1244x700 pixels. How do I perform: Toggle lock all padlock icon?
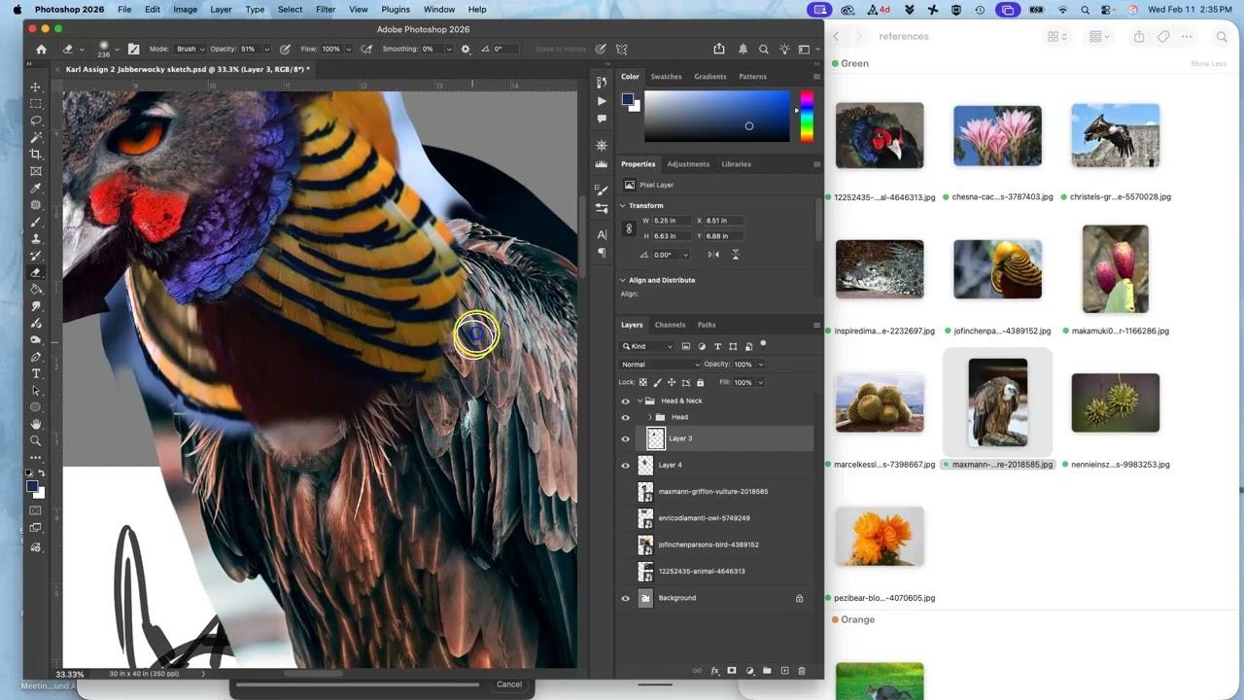[x=700, y=382]
